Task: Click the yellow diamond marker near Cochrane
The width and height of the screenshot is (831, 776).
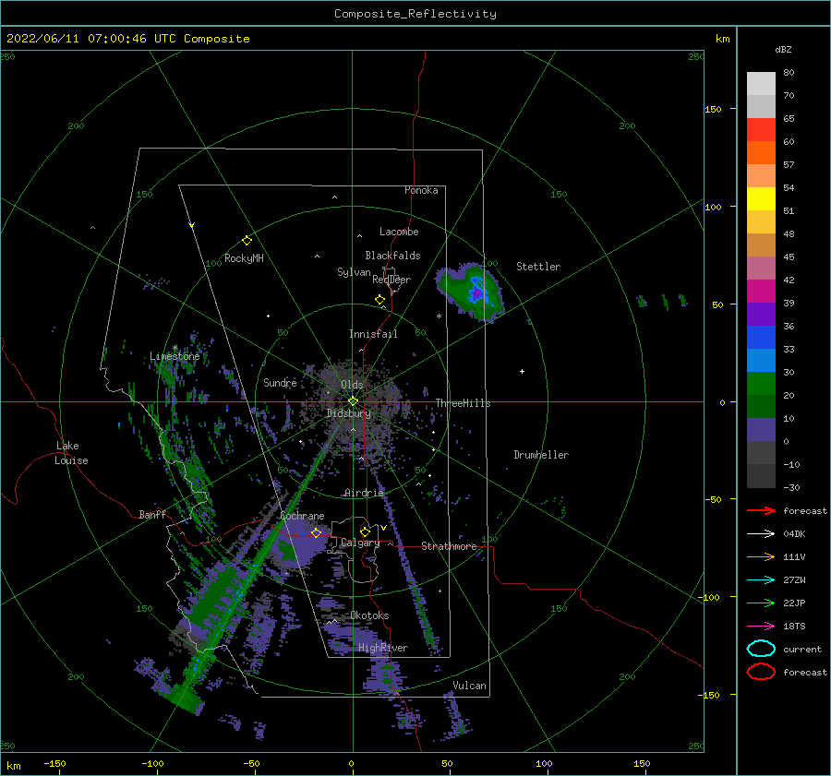Action: [316, 532]
